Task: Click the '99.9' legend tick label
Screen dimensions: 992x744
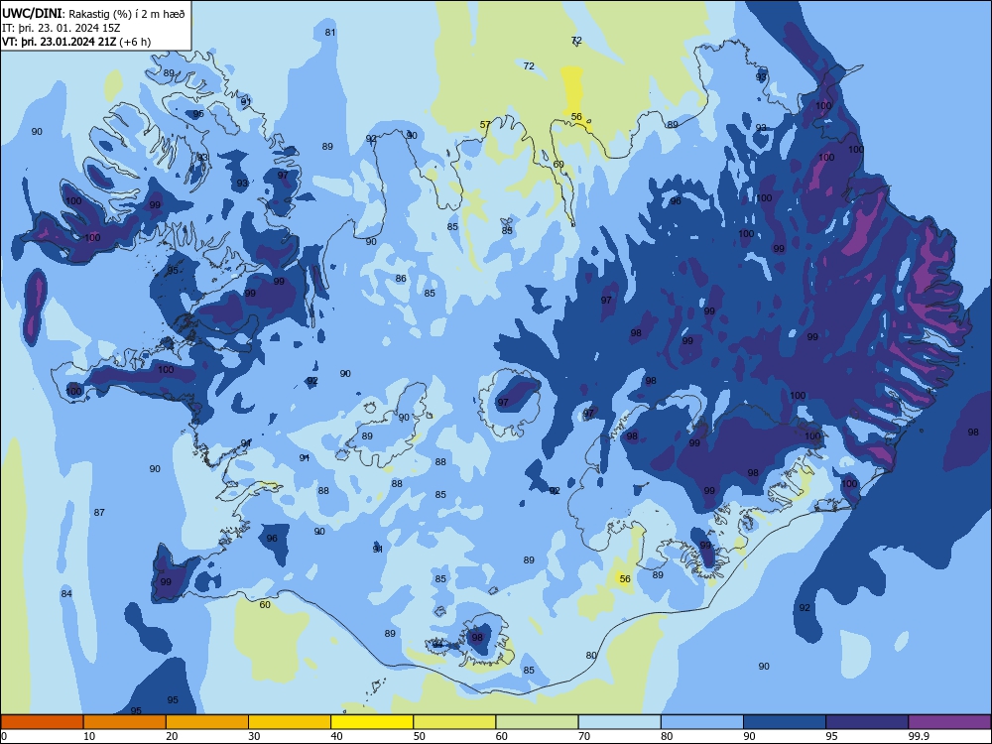Action: 919,736
